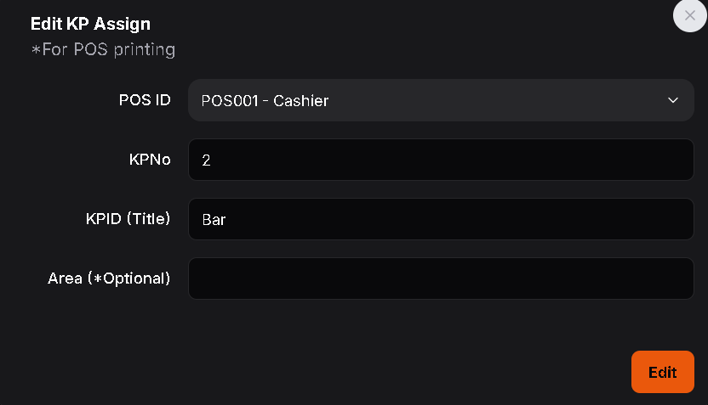Click the POS001 - Cashier selected value
The image size is (708, 405).
pyautogui.click(x=265, y=101)
